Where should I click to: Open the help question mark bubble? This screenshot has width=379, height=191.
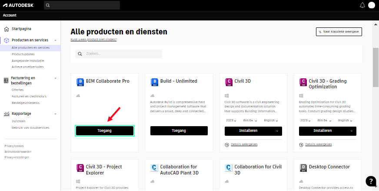[x=371, y=181]
